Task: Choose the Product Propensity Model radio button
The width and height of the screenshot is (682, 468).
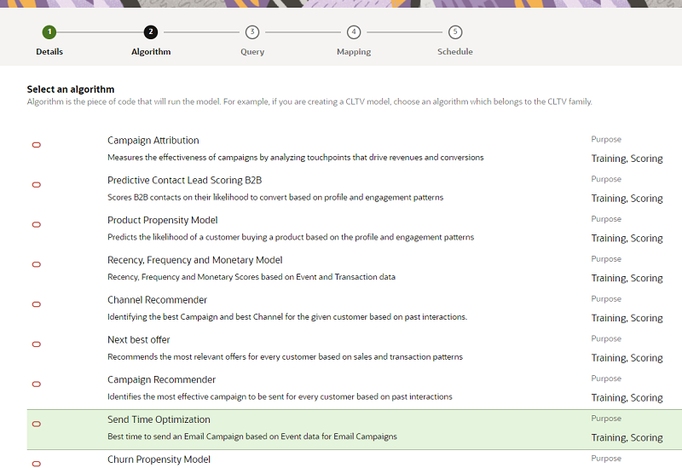Action: tap(36, 225)
